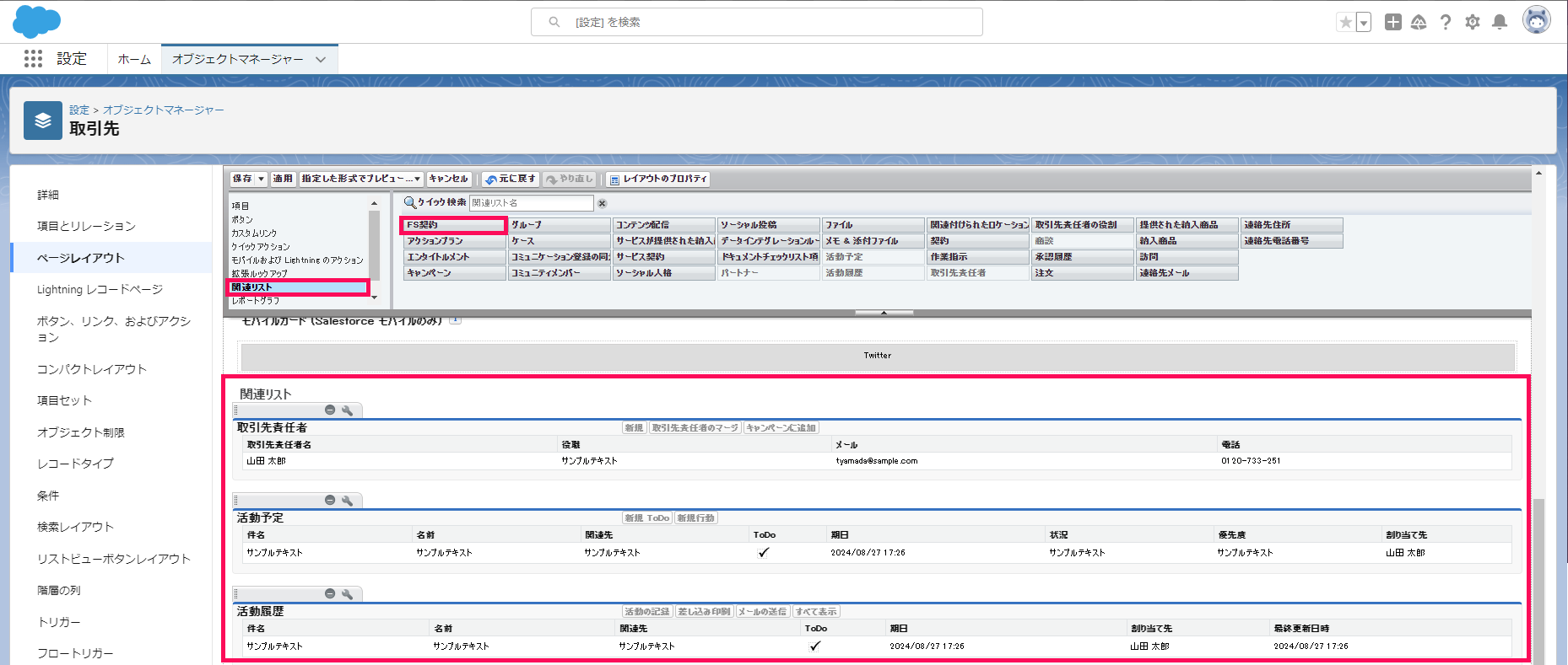Screen dimensions: 1568x665
Task: Open レイアウトのプロパティ
Action: click(x=658, y=179)
